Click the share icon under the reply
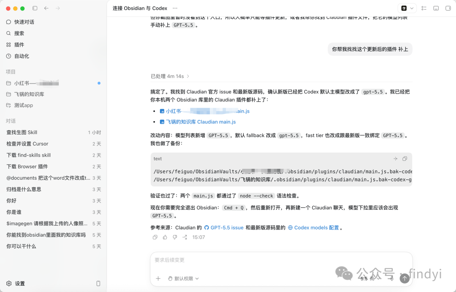The image size is (456, 292). [x=185, y=238]
